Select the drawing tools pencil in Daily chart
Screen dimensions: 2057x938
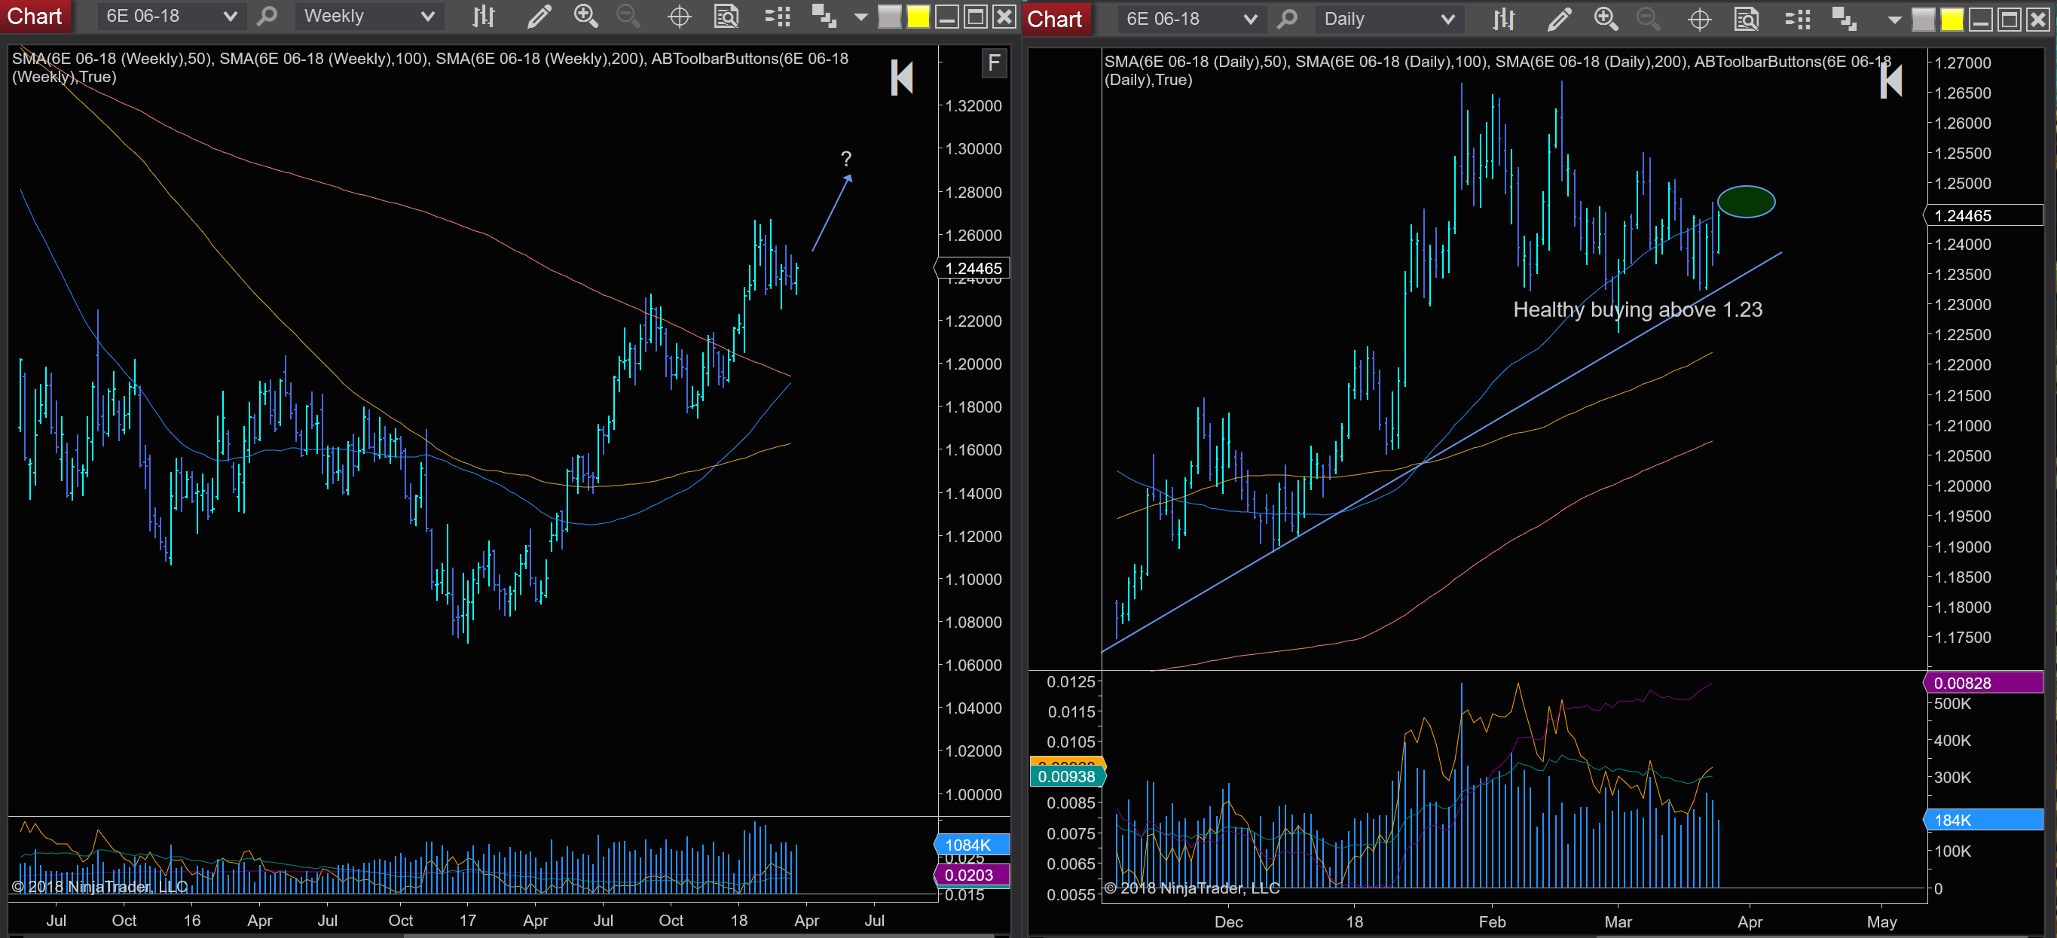(x=1559, y=19)
